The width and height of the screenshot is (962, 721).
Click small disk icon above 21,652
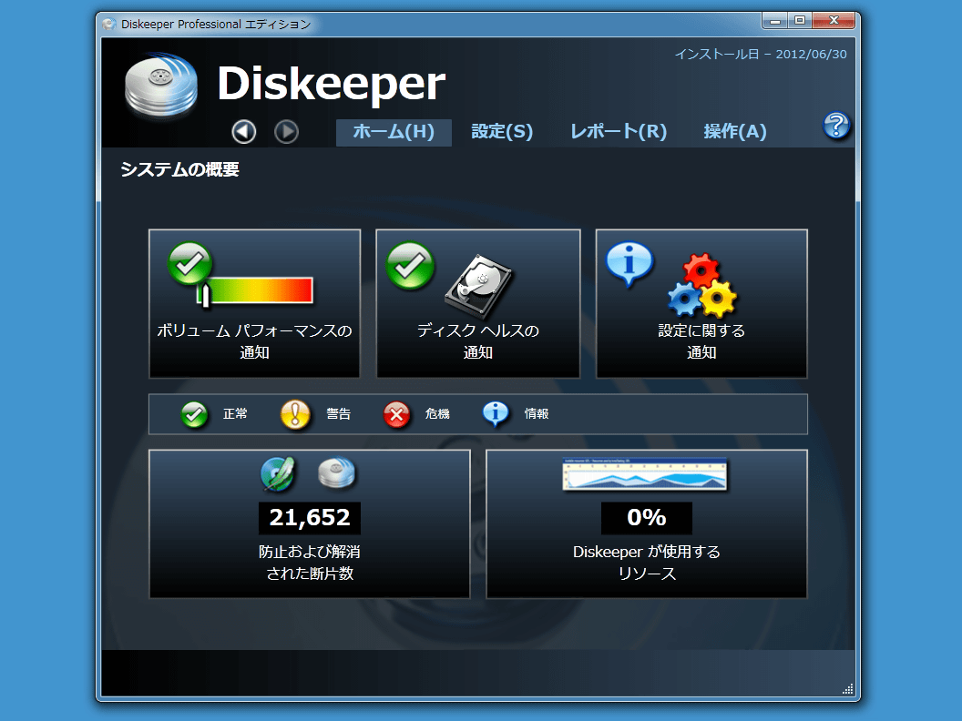336,473
